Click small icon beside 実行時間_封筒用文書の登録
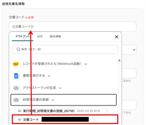Image resolution: width=146 pixels, height=125 pixels. (x=20, y=111)
